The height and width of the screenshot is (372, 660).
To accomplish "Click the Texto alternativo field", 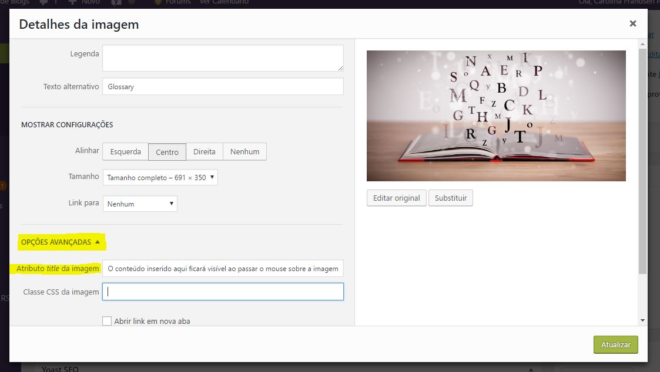I will click(x=223, y=87).
